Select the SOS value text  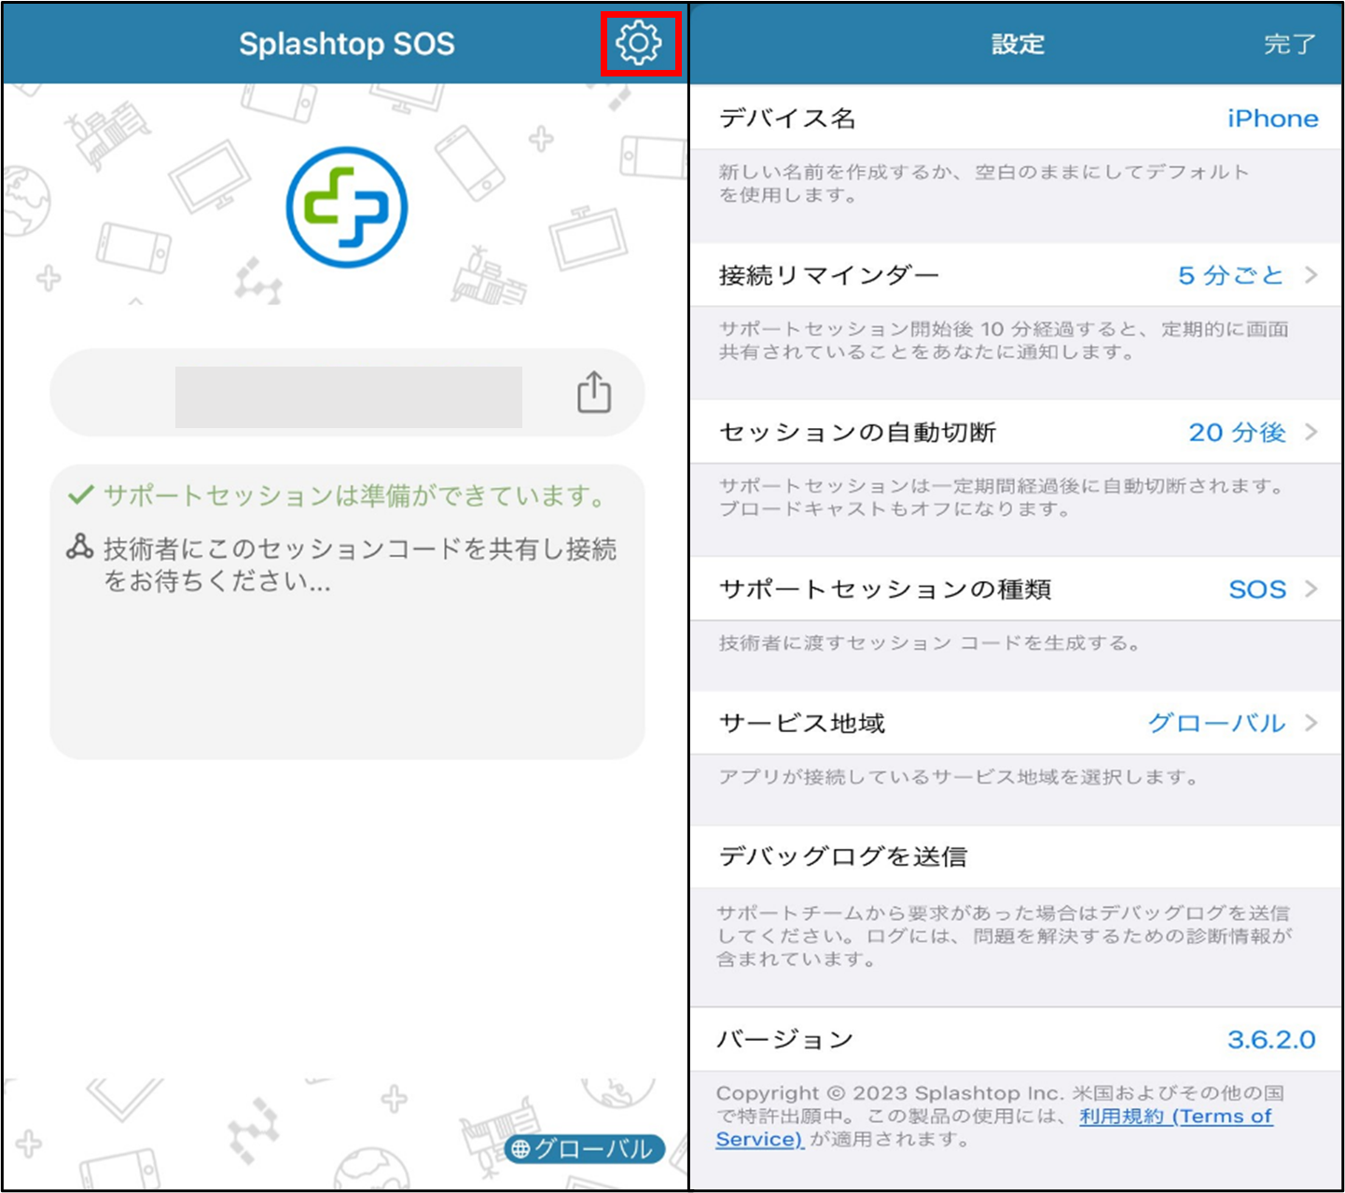pos(1257,590)
